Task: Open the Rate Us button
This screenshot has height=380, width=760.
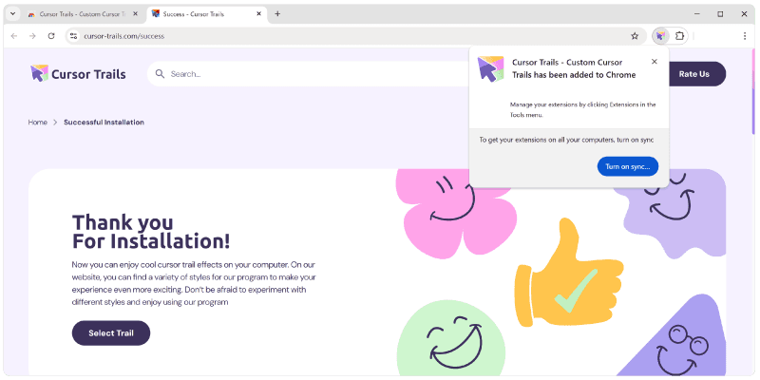Action: [x=693, y=74]
